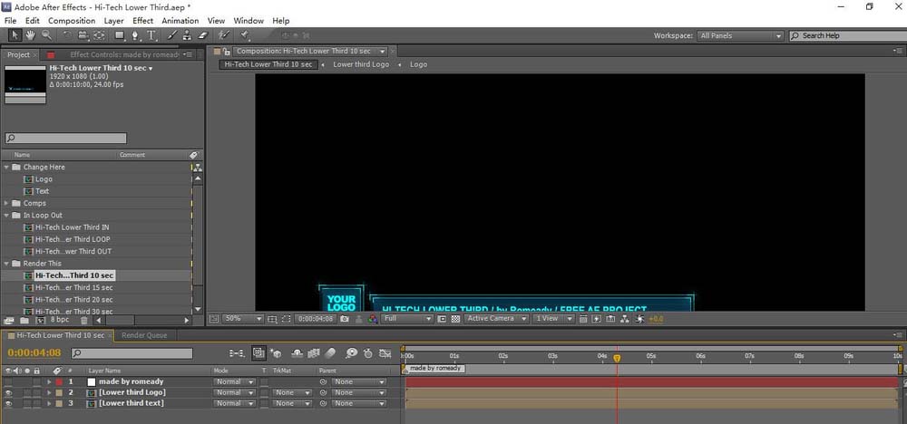This screenshot has height=424, width=907.
Task: Select the Roto Brush tool
Action: [x=224, y=35]
